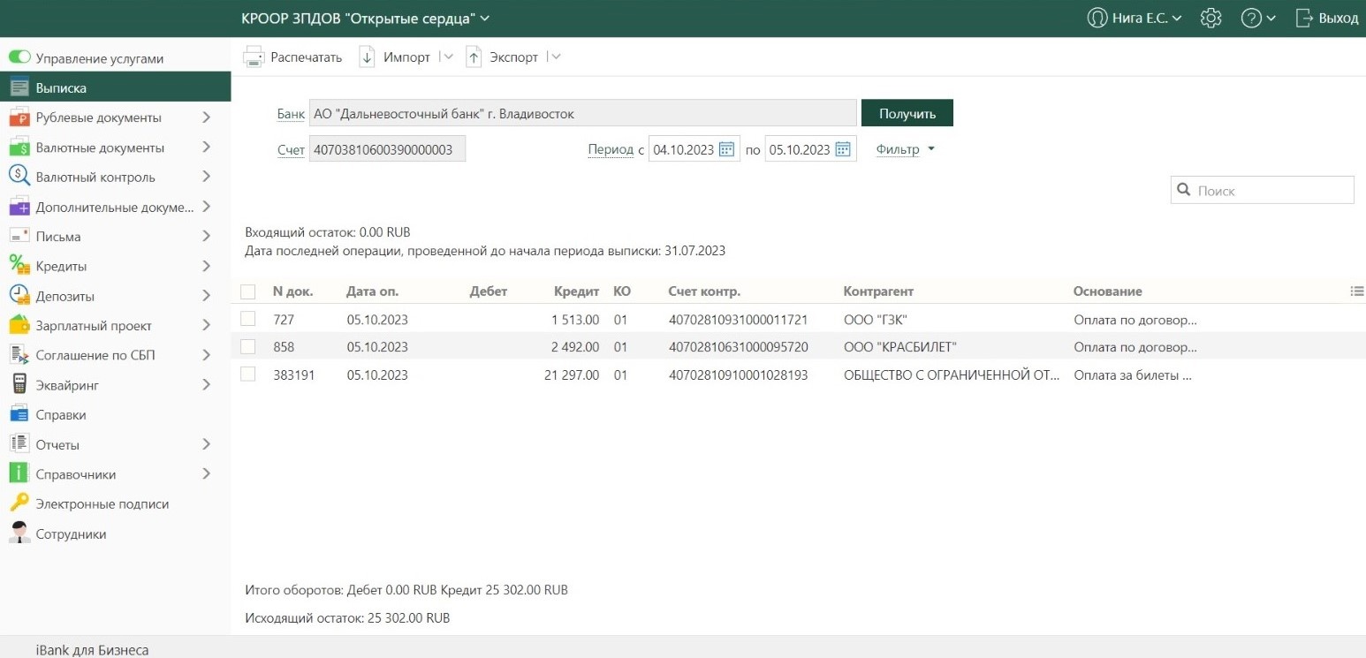Expand the Рублевые документы submenu
The width and height of the screenshot is (1366, 658).
[206, 117]
